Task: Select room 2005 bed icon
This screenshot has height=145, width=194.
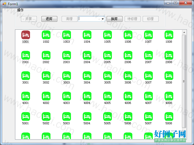Action: (108, 55)
